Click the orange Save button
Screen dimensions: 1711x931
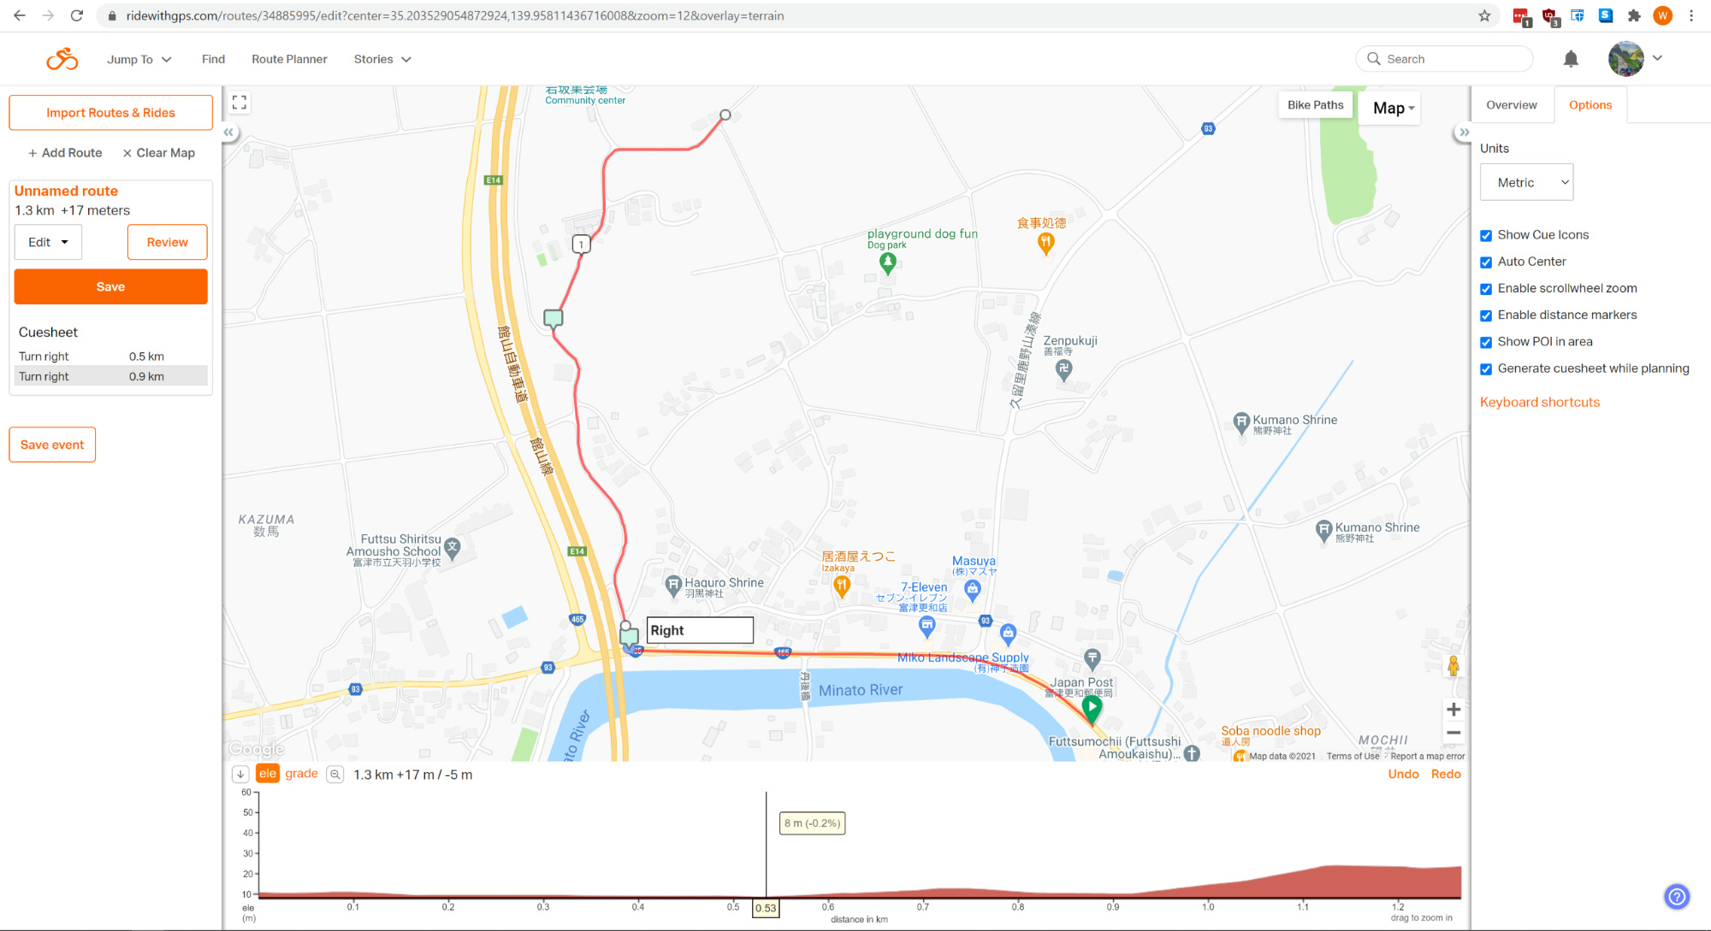tap(110, 286)
